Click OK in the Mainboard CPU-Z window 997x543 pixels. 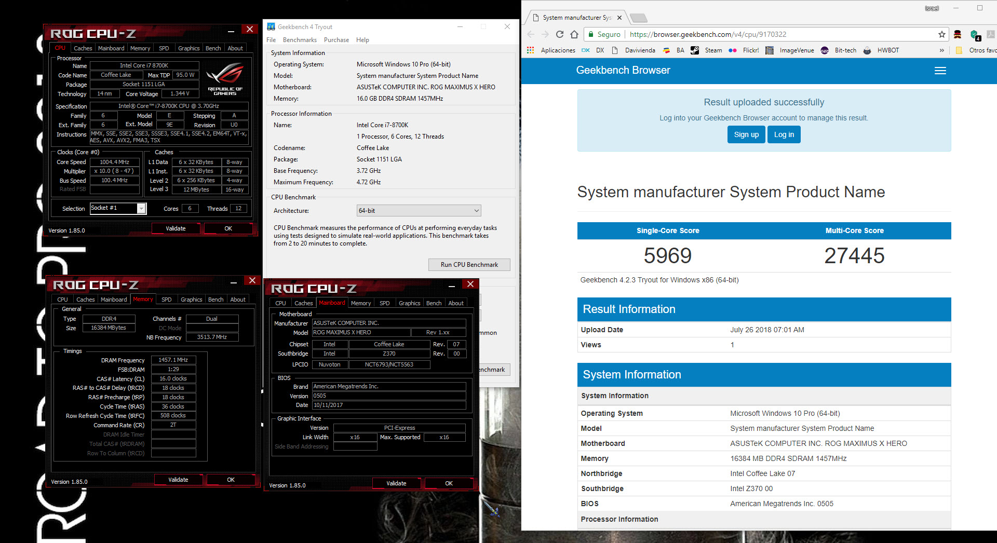pyautogui.click(x=449, y=483)
